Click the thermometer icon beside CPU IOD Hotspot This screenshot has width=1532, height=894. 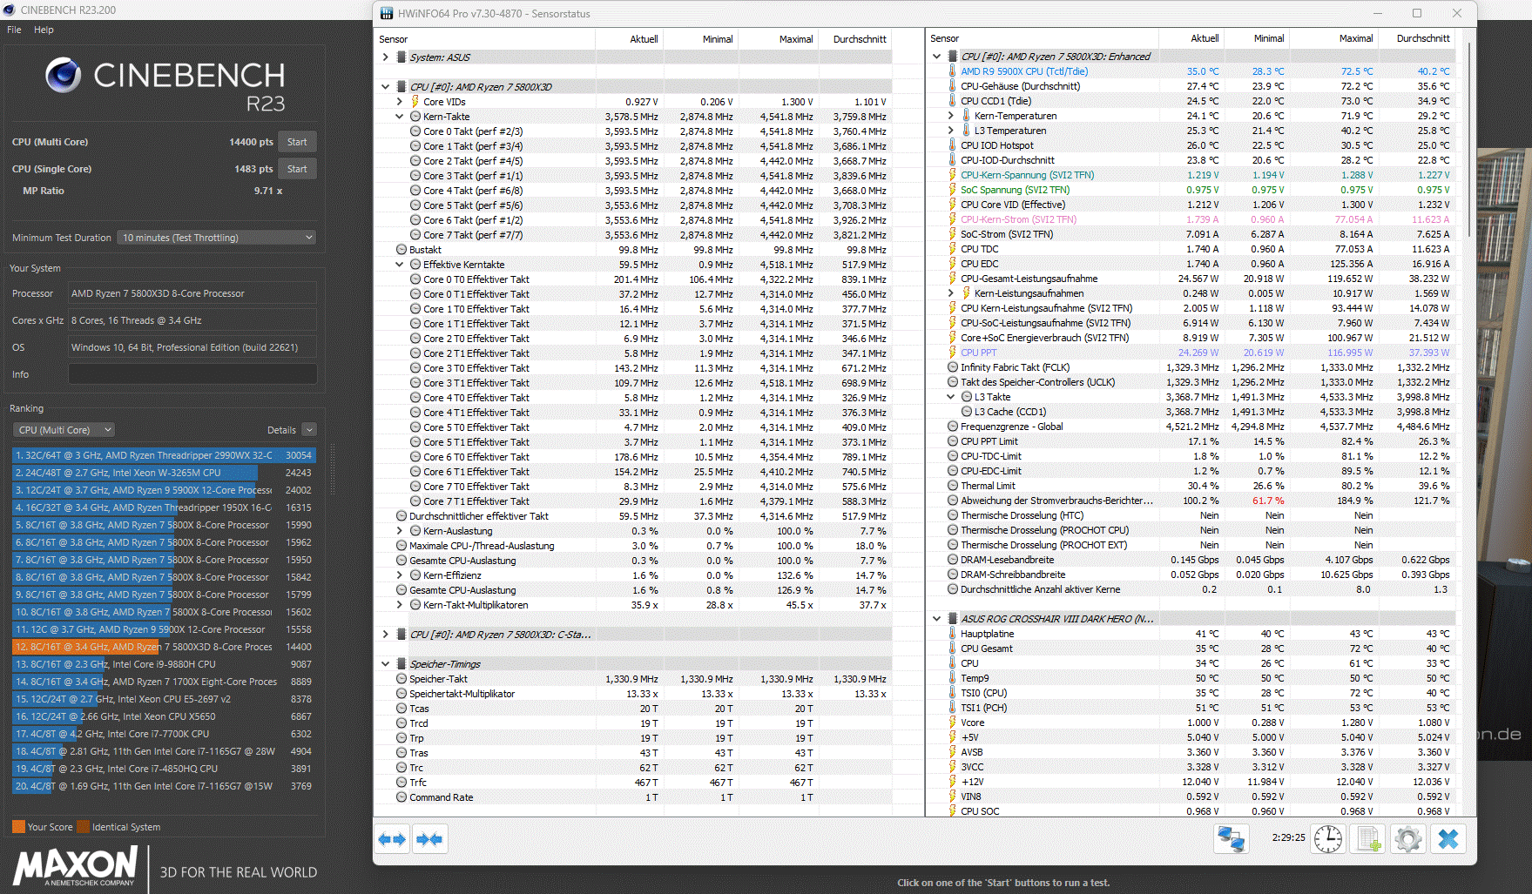[952, 145]
